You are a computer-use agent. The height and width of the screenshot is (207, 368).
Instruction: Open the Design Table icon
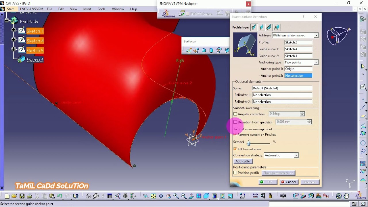tap(110, 196)
